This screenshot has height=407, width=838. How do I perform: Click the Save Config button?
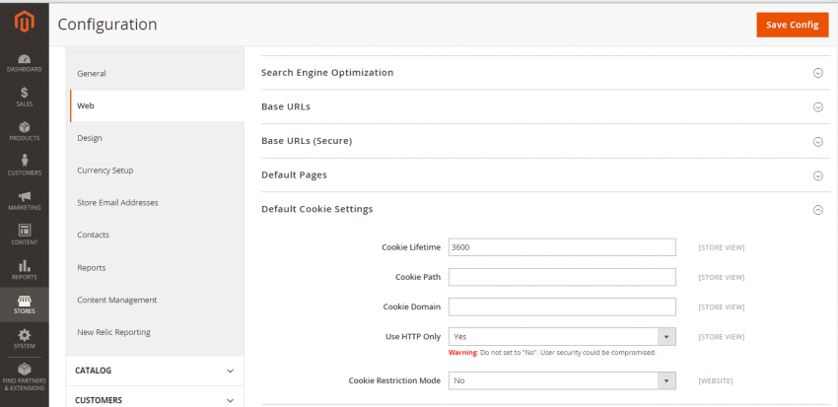click(792, 25)
